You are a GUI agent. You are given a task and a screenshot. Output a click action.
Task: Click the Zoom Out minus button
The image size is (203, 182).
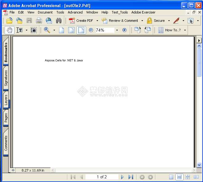coord(91,30)
